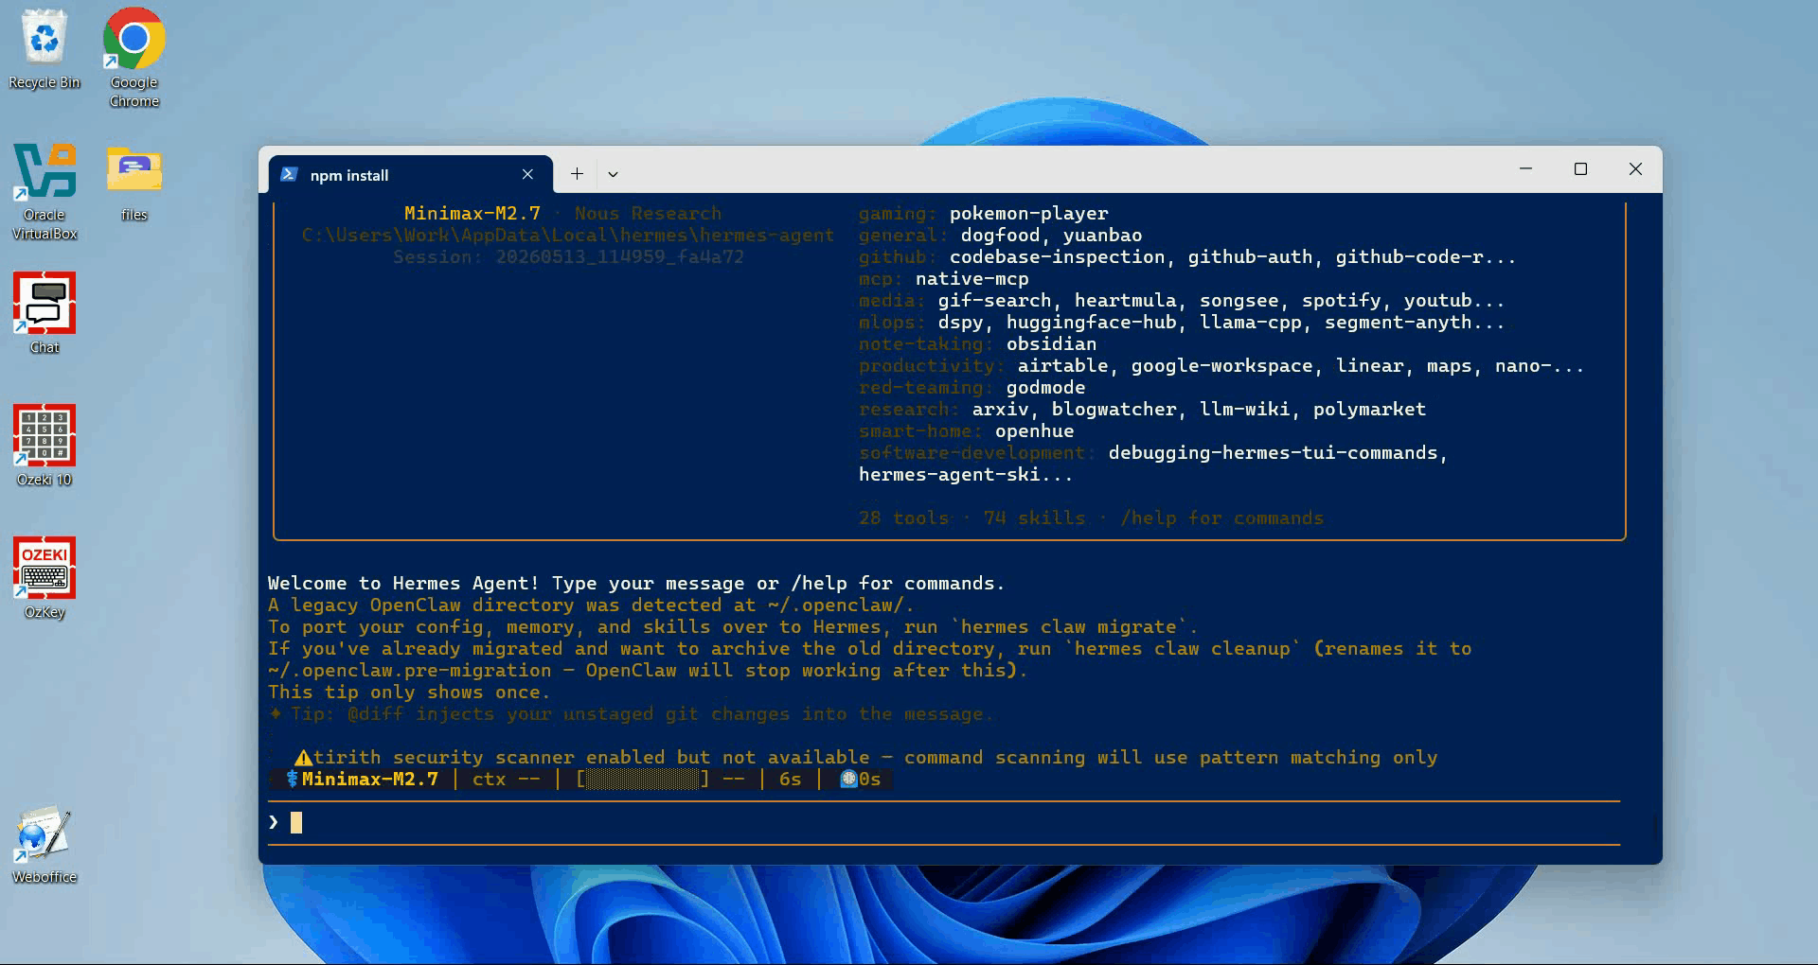Viewport: 1818px width, 965px height.
Task: Click the 'native-mcp' skill text
Action: point(971,279)
